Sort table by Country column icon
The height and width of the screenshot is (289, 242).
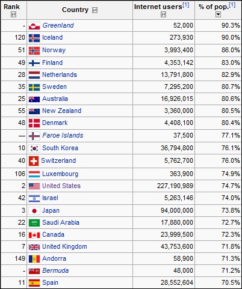click(95, 10)
